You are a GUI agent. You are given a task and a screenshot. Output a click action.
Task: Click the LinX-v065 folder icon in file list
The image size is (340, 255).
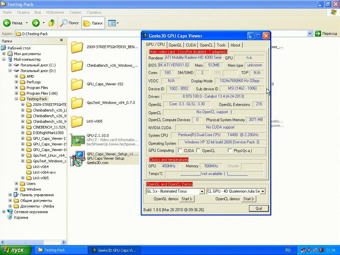[x=77, y=121]
